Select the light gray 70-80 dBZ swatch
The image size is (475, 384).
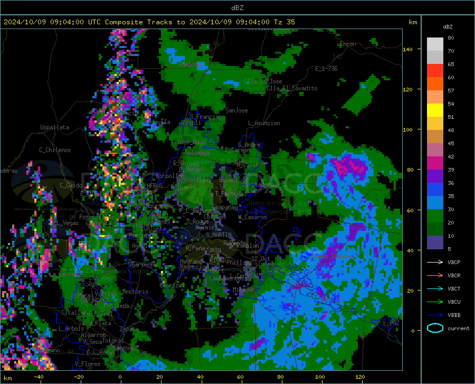[x=435, y=44]
